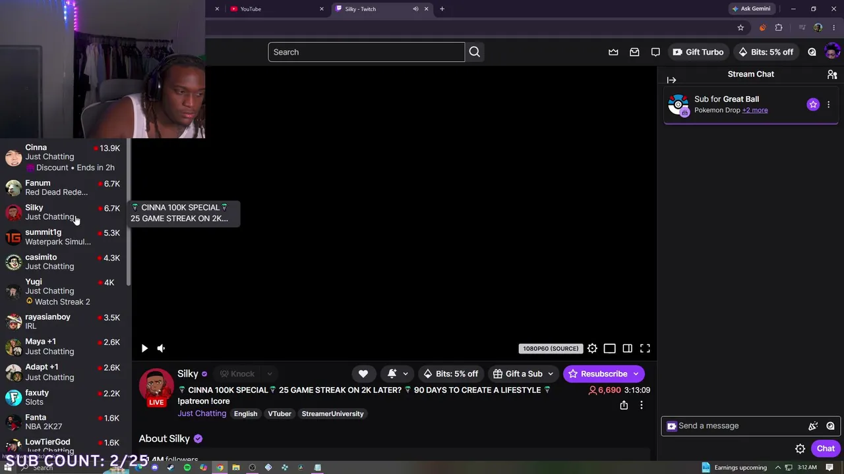This screenshot has height=474, width=844.
Task: Open the chat community users icon
Action: [x=832, y=74]
